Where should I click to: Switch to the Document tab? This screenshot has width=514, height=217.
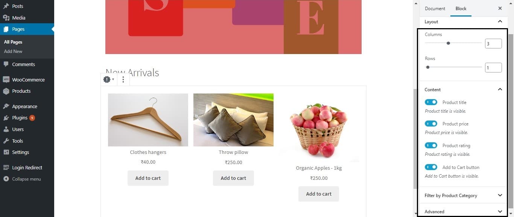(x=435, y=8)
